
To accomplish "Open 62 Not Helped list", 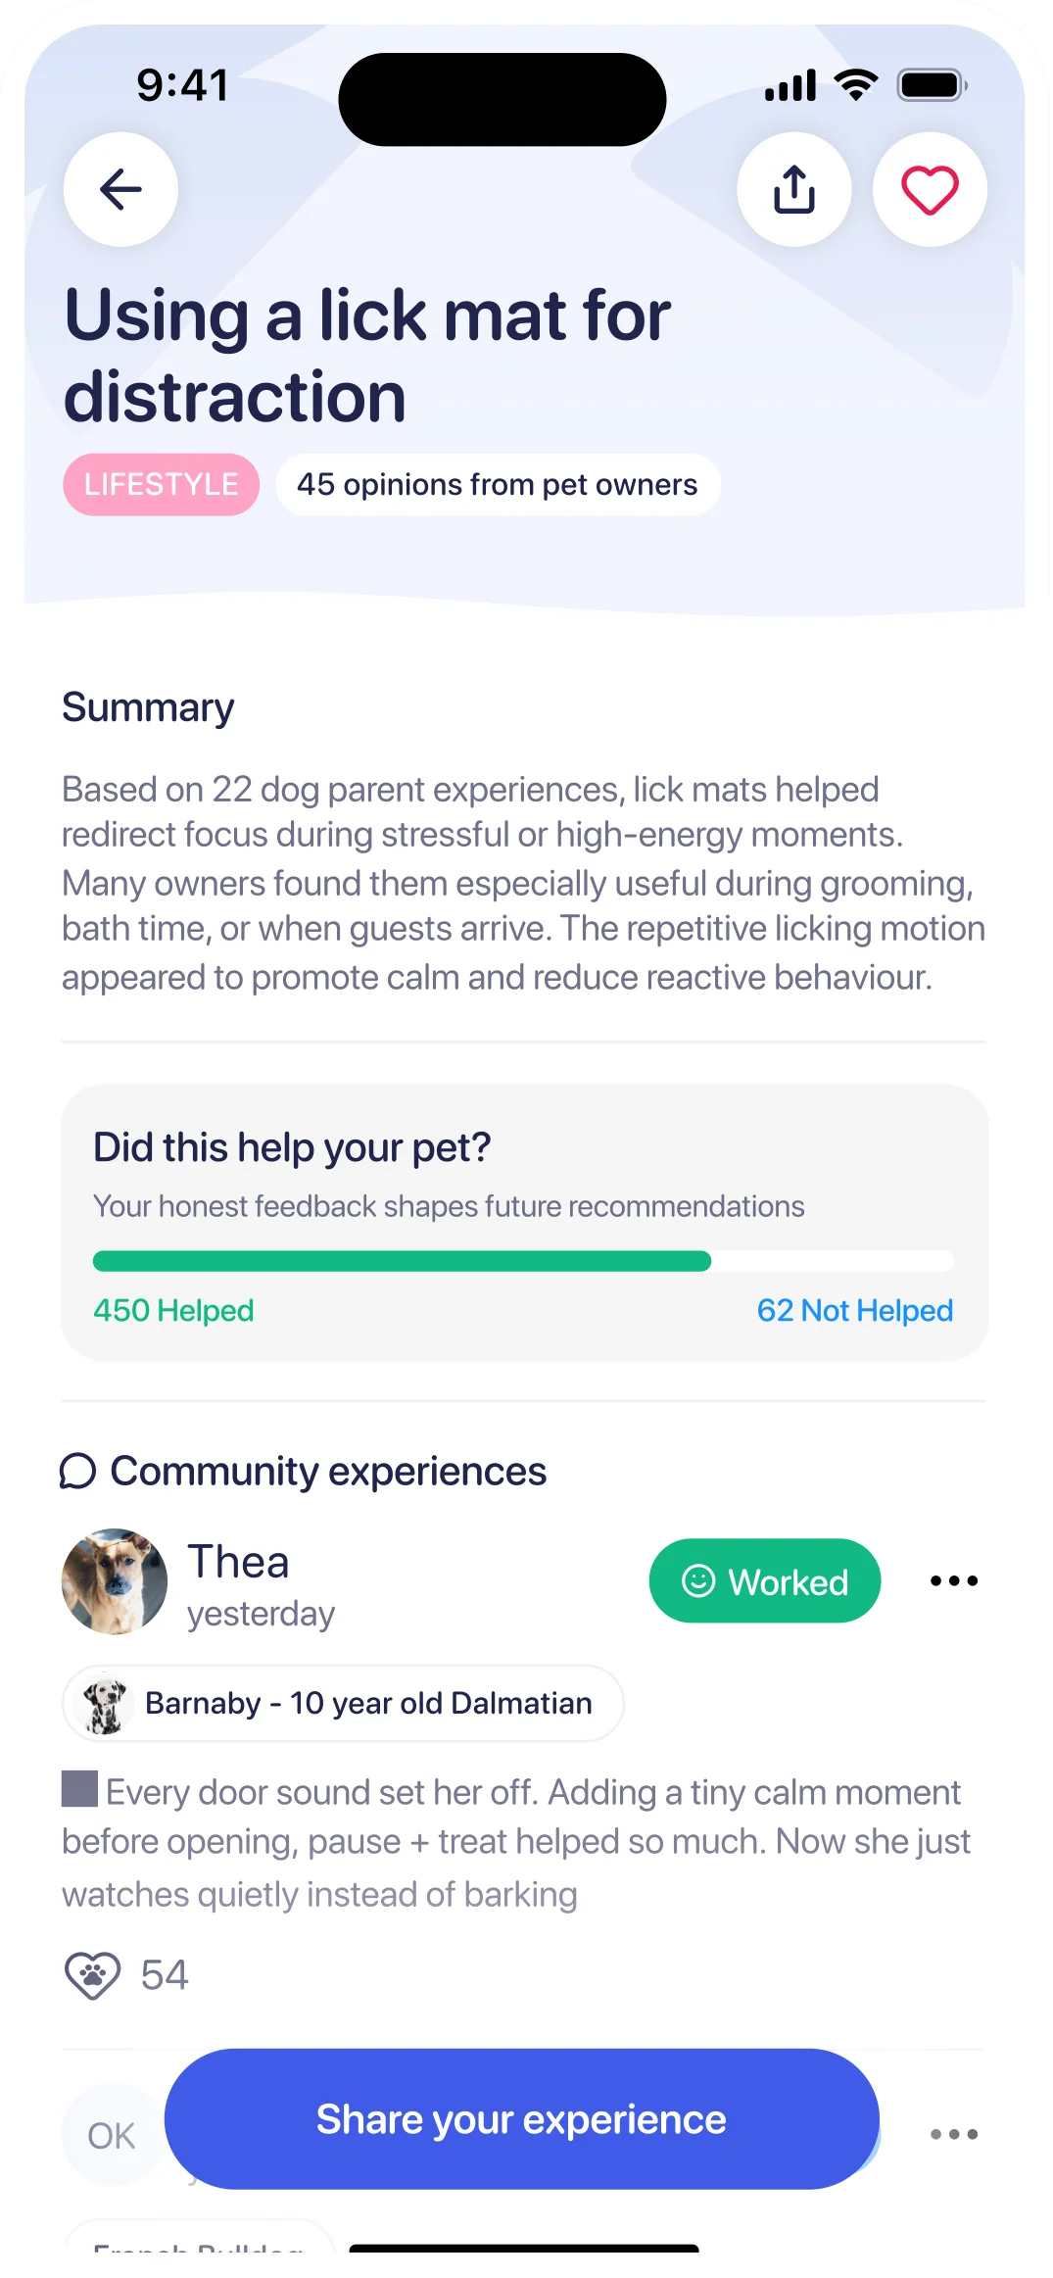I will (x=854, y=1310).
